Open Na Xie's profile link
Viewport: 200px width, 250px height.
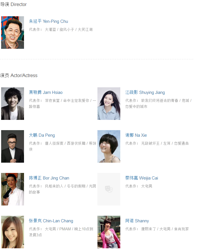click(x=136, y=135)
